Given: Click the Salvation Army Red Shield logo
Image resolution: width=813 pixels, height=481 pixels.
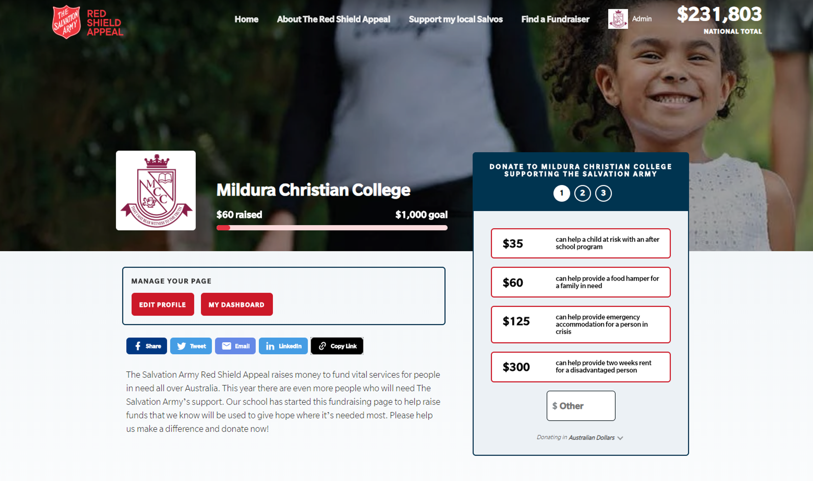Looking at the screenshot, I should (x=88, y=22).
